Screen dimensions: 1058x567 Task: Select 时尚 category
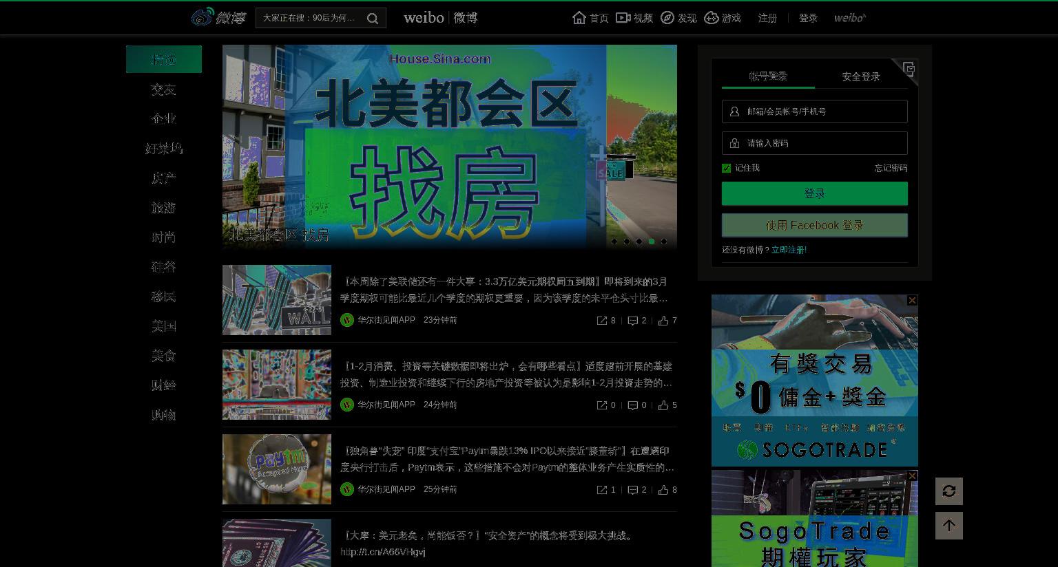pos(164,237)
